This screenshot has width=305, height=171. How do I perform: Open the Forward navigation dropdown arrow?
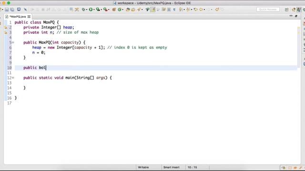pyautogui.click(x=212, y=9)
